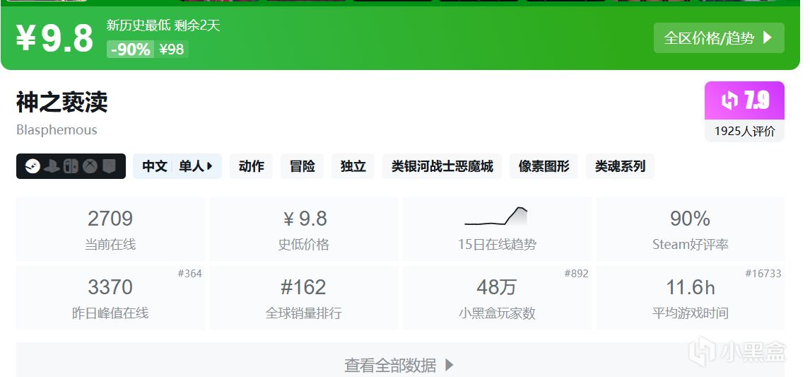This screenshot has height=377, width=810.
Task: Select the 类银河战士恶魔城 tag
Action: click(x=442, y=166)
